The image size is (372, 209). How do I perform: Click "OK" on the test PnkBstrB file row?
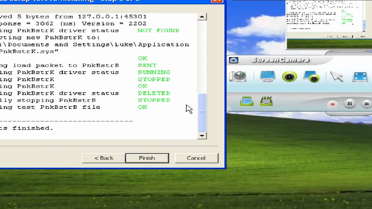(x=143, y=107)
